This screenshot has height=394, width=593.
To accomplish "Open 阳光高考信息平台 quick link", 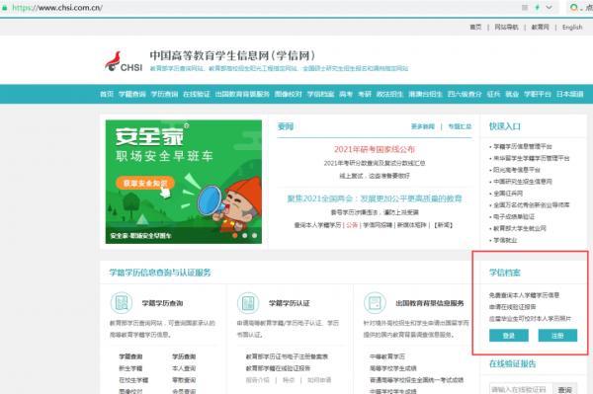I will tap(517, 170).
